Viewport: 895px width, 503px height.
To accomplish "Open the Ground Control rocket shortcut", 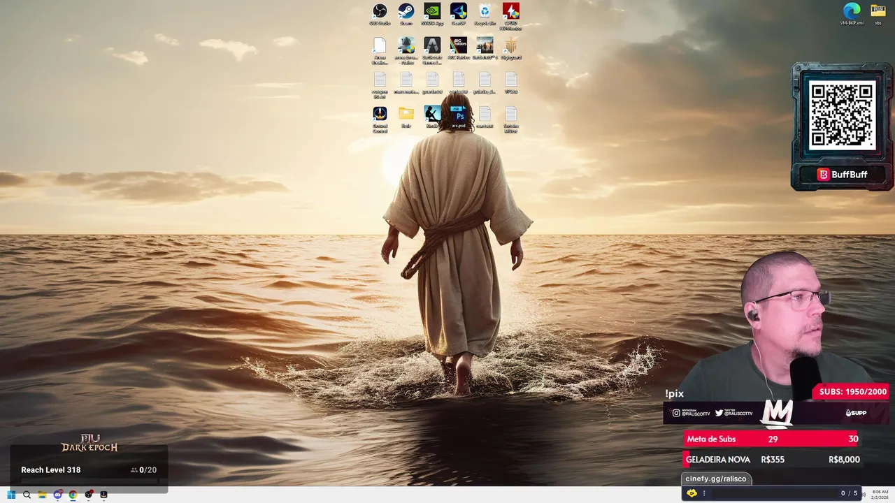I will coord(380,119).
